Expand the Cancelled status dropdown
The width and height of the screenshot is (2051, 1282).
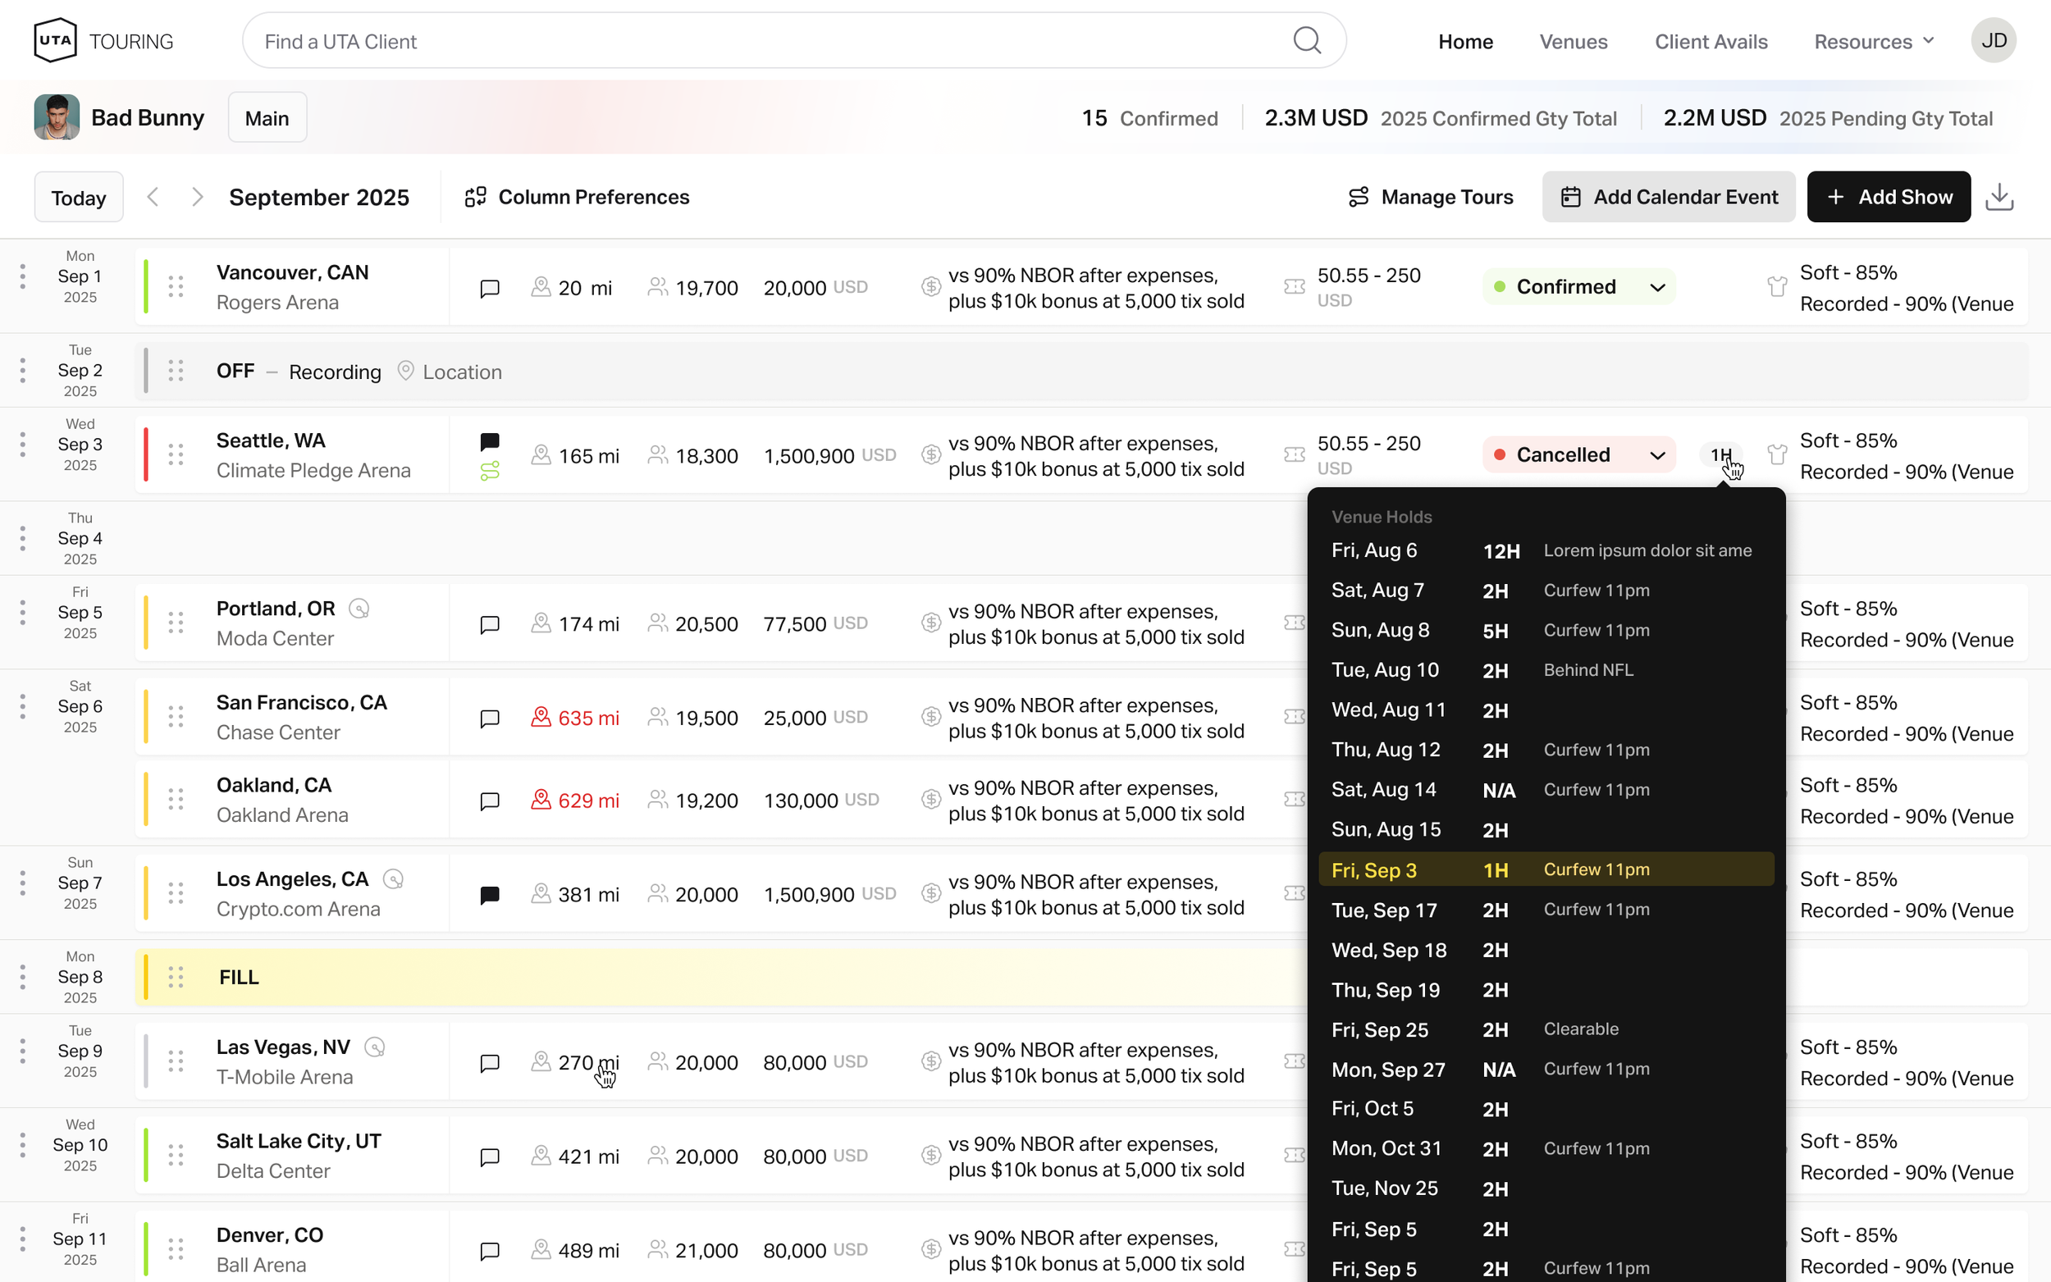coord(1657,455)
